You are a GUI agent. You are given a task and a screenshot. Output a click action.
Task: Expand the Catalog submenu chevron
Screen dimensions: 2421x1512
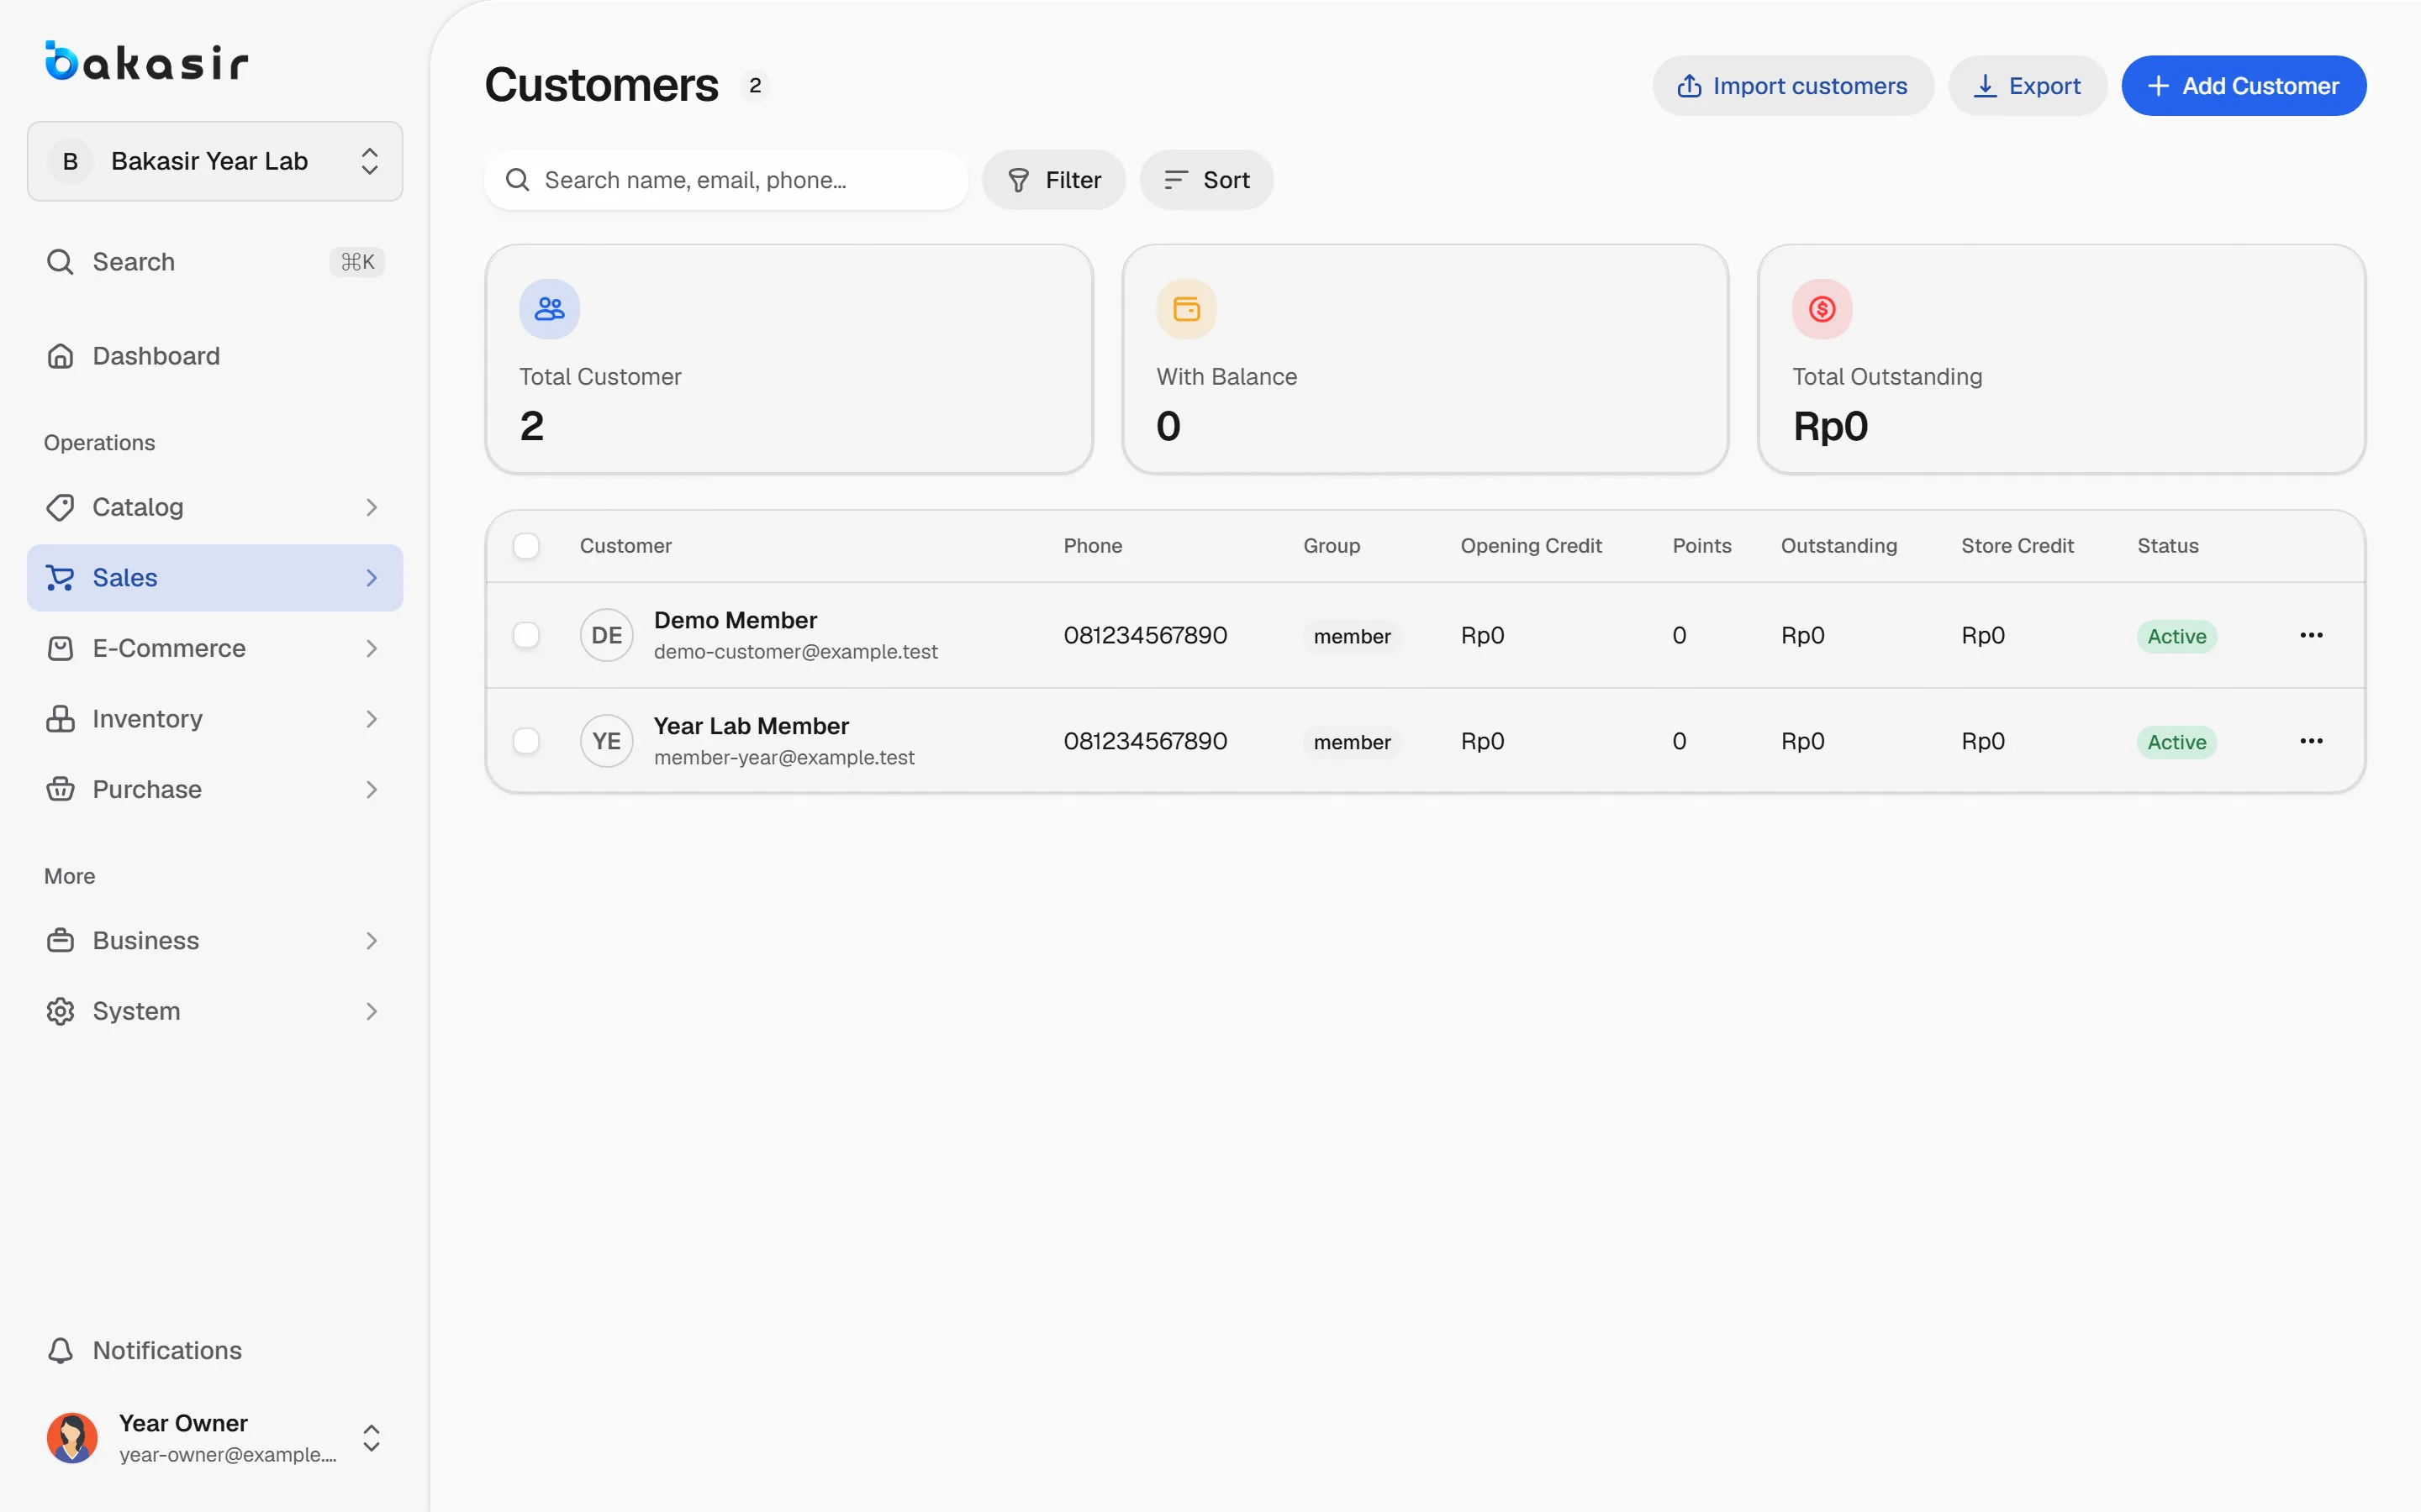pyautogui.click(x=372, y=507)
